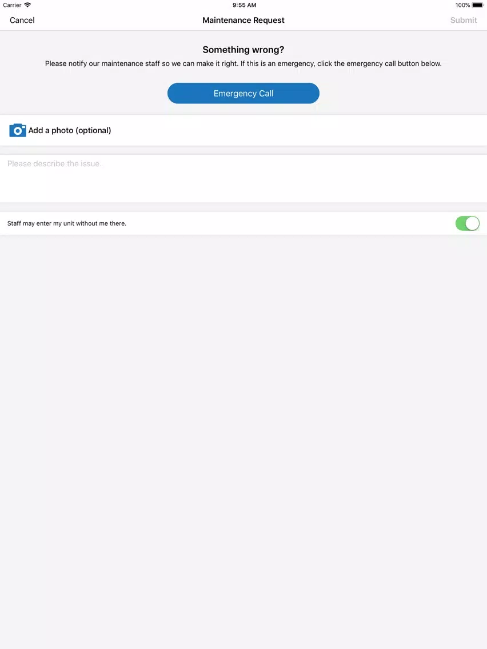Tap the maintenance staff instruction paragraph
The width and height of the screenshot is (487, 649).
(x=243, y=64)
